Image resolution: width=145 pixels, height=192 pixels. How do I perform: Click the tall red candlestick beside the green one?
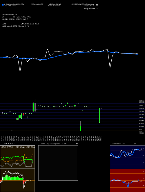35,107
